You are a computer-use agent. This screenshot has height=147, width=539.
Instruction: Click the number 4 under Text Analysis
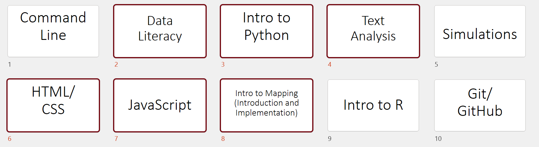[330, 65]
